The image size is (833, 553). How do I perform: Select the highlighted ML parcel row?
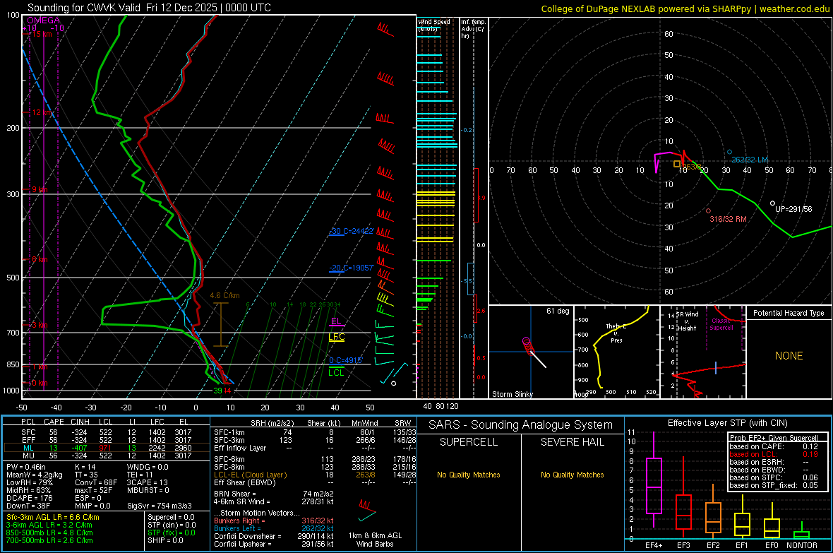click(106, 448)
